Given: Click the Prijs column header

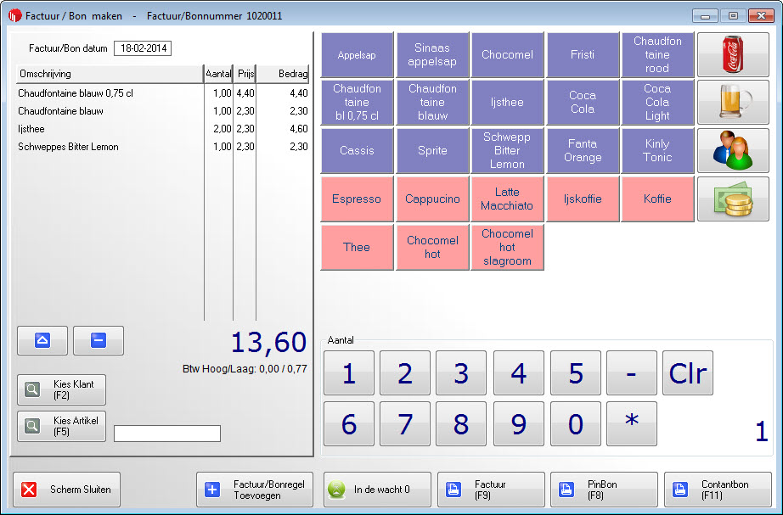Looking at the screenshot, I should click(245, 74).
